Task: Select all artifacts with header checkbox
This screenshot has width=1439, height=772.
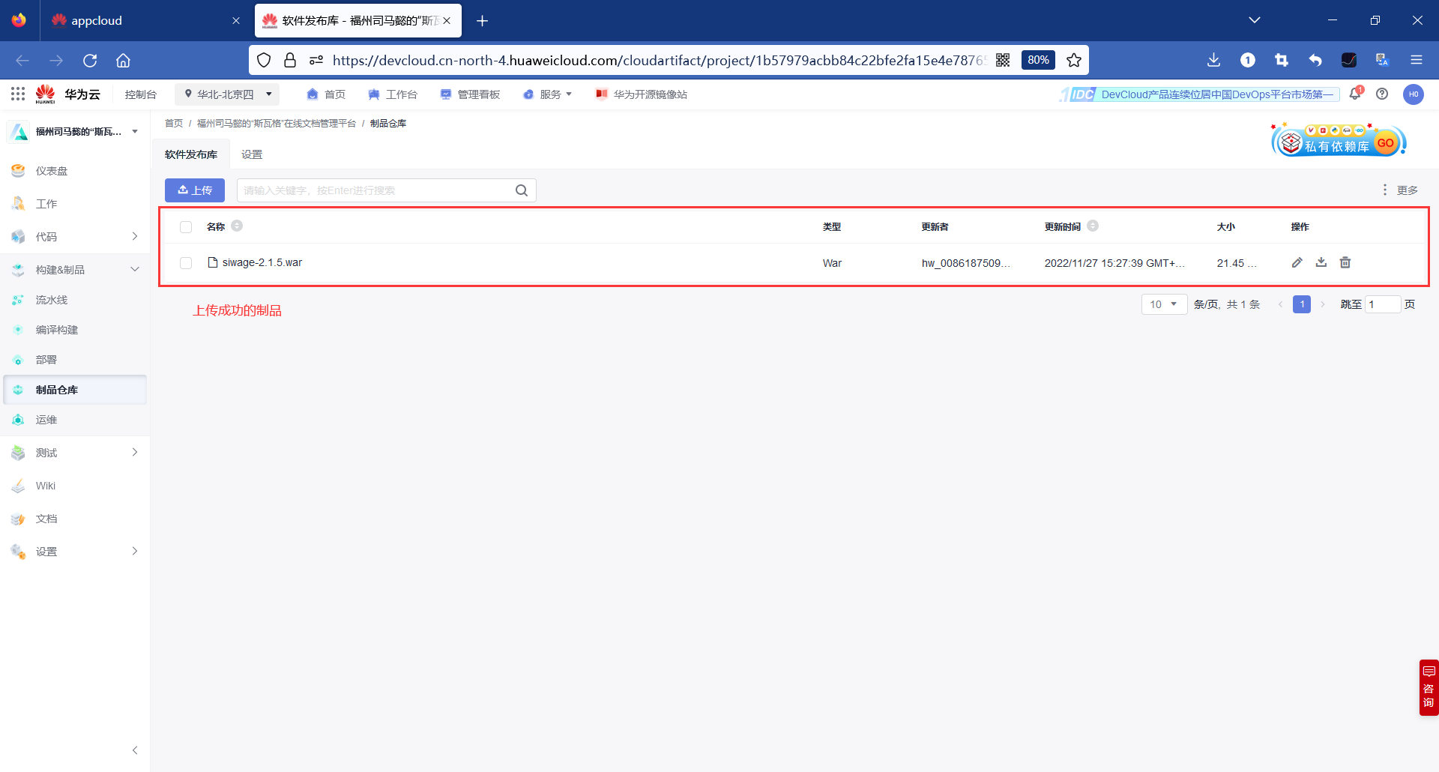Action: point(186,226)
